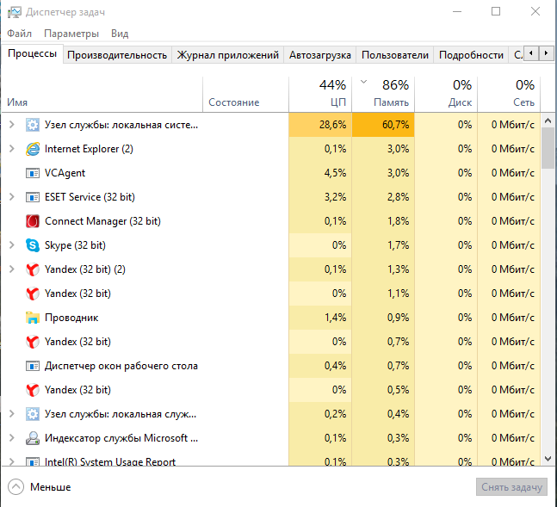
Task: Select the Connect Manager red icon
Action: 33,221
